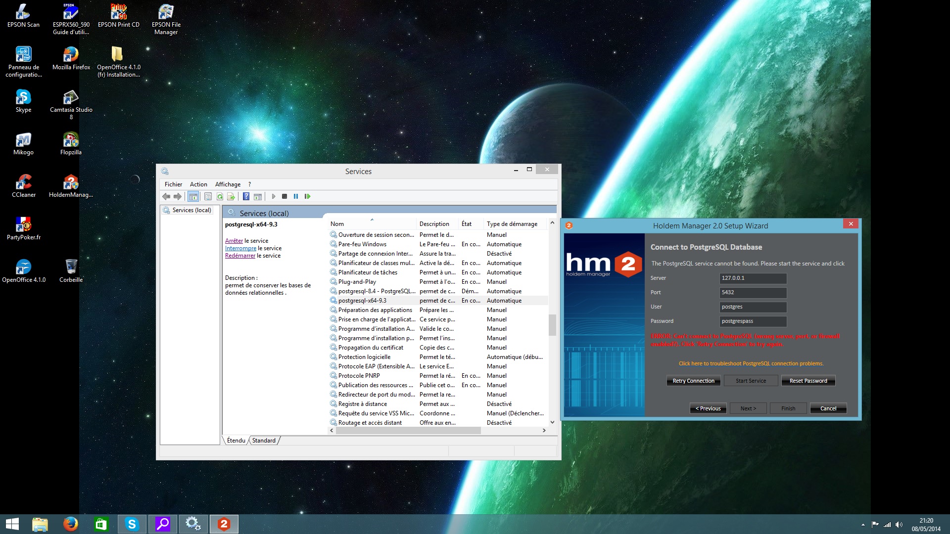The image size is (950, 534).
Task: Click the Restart Service icon
Action: [x=307, y=196]
